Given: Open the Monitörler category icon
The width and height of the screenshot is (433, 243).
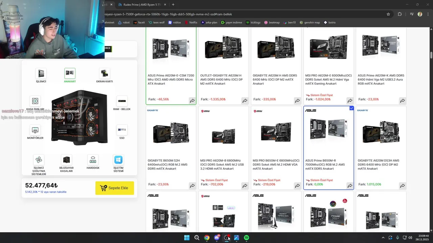Looking at the screenshot, I should pos(35,130).
